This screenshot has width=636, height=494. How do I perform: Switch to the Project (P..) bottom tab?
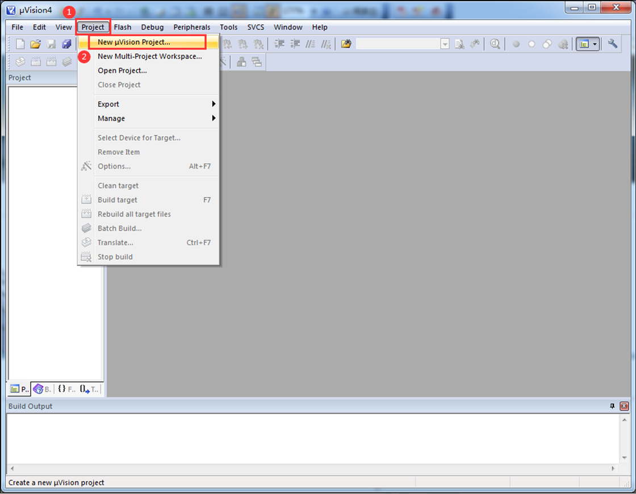point(19,389)
